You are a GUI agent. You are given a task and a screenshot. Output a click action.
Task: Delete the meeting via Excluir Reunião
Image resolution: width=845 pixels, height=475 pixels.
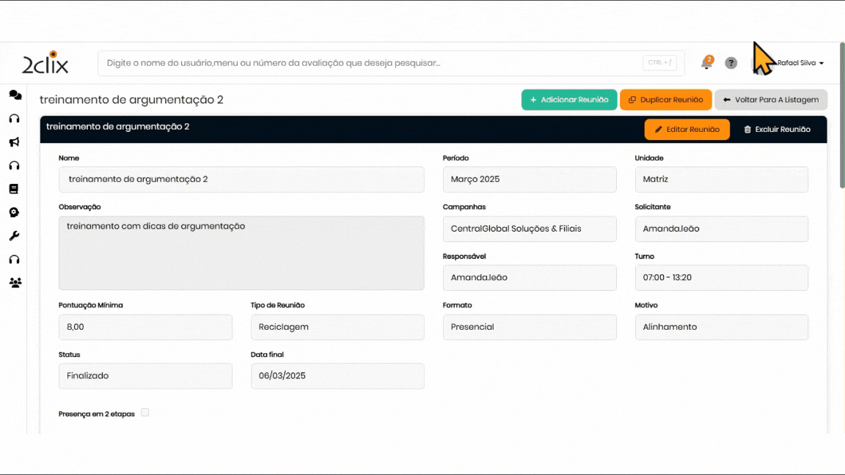click(x=777, y=129)
